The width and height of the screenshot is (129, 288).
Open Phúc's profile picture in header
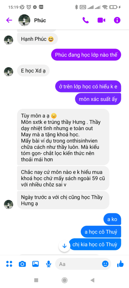(24, 20)
